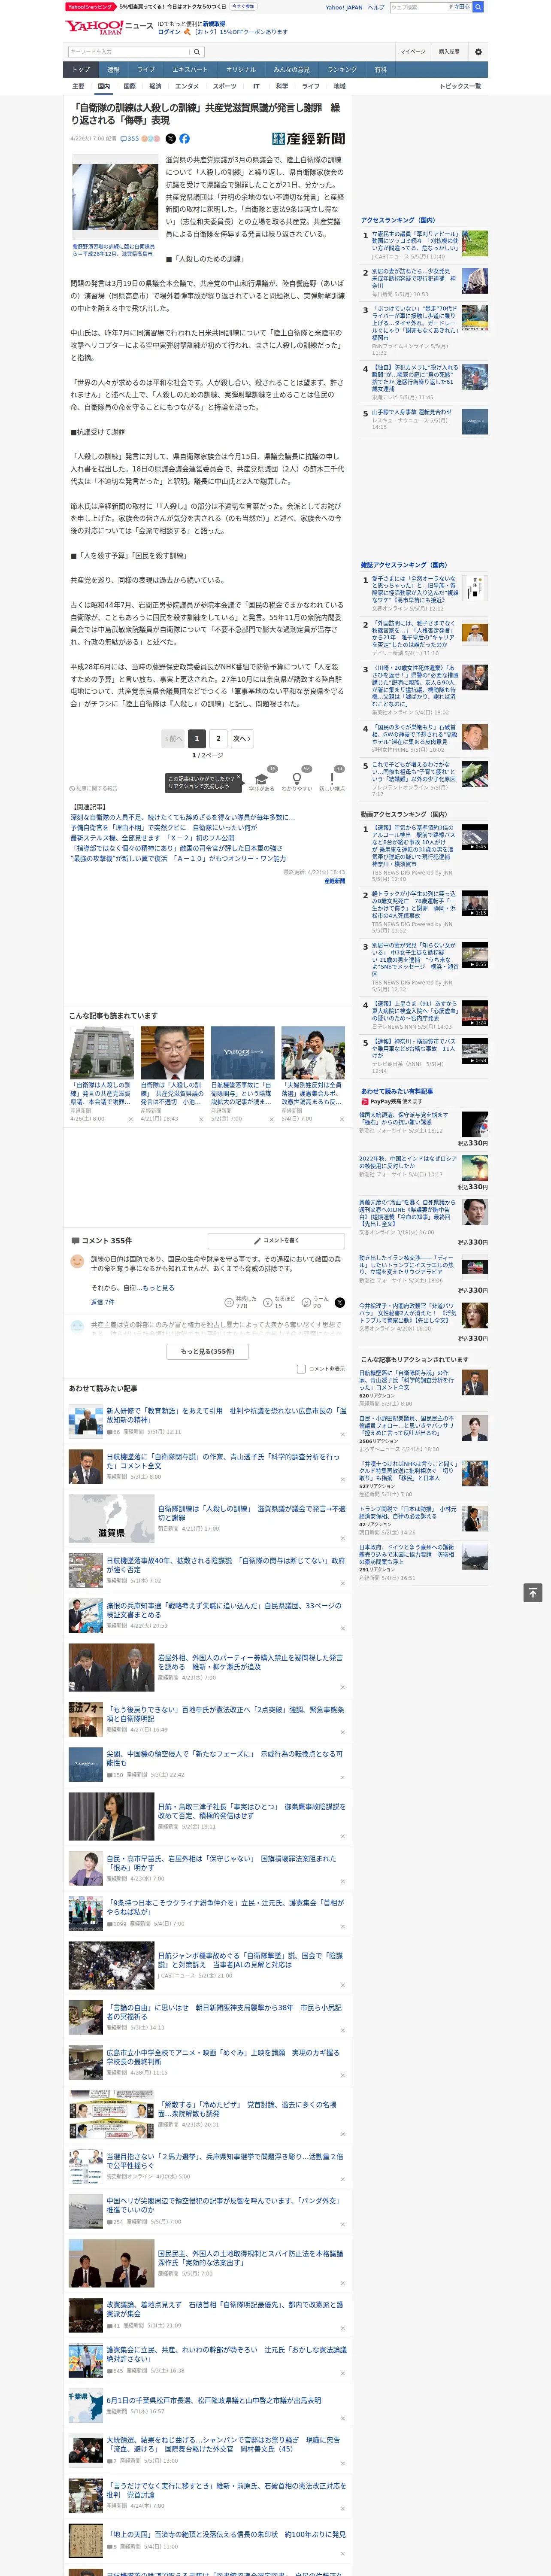Viewport: 551px width, 2576px height.
Task: Open トピックス一覧 link
Action: click(x=460, y=86)
